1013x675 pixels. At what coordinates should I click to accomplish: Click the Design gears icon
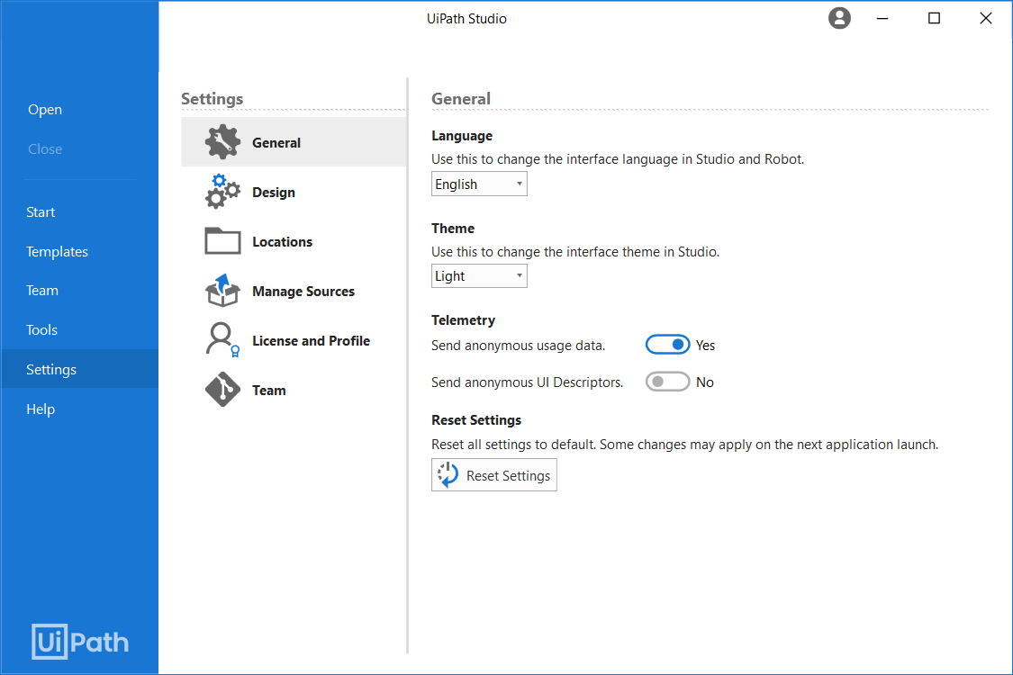coord(222,191)
